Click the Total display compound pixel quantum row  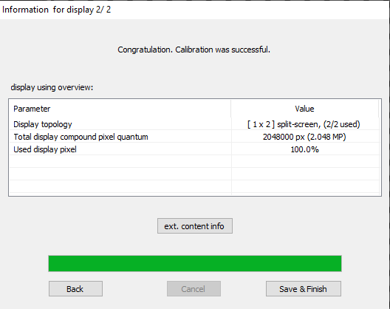[x=194, y=137]
